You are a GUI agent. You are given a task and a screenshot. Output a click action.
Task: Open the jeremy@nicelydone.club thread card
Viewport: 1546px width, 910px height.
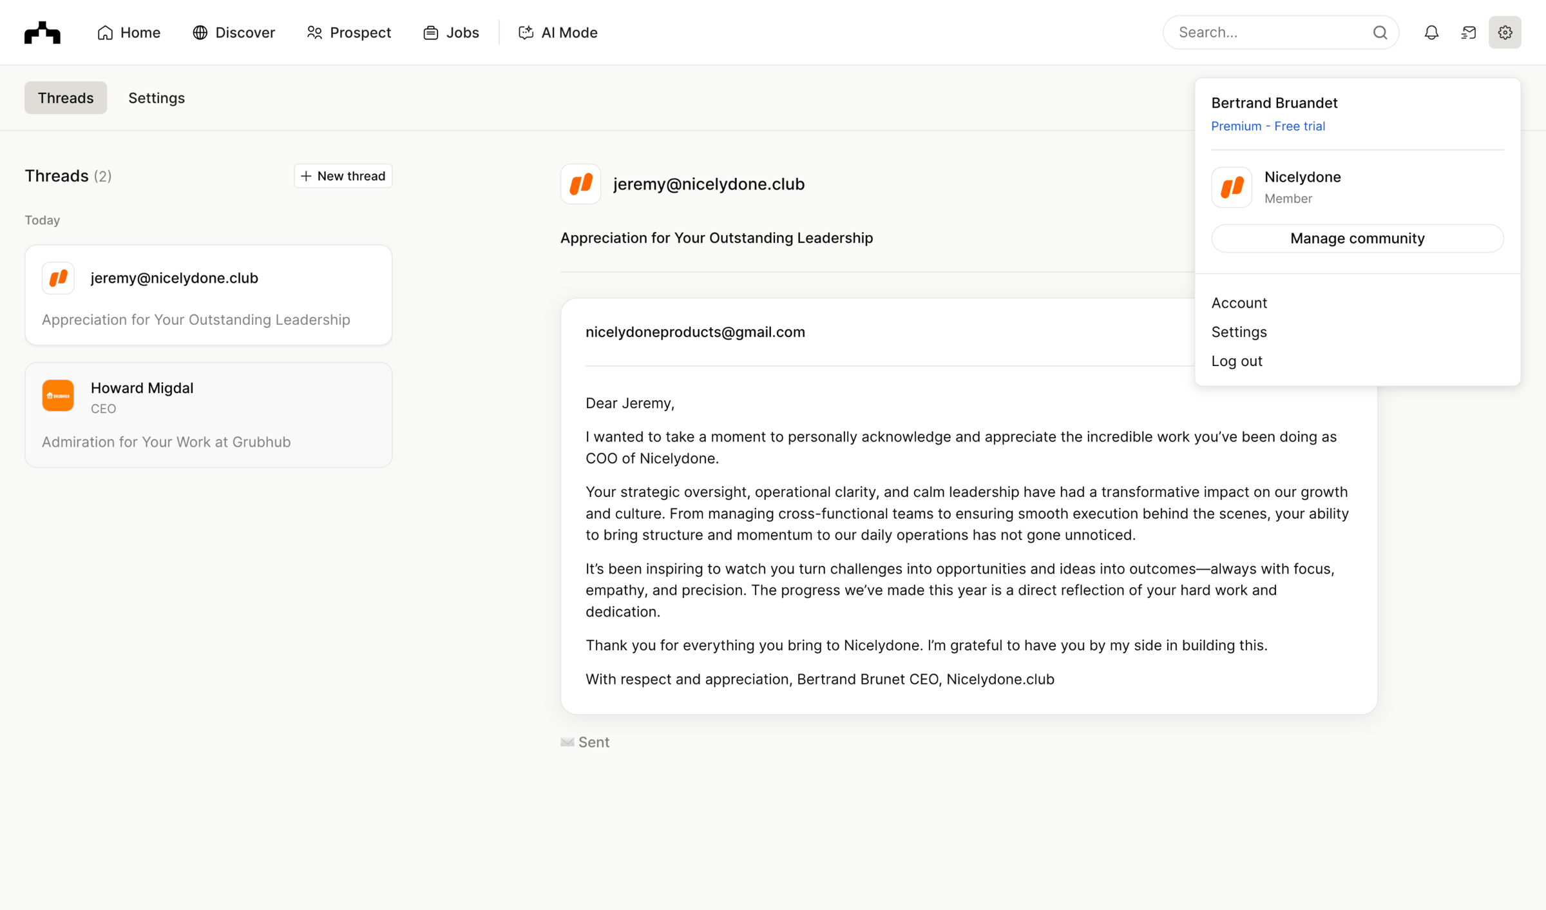[x=209, y=295]
